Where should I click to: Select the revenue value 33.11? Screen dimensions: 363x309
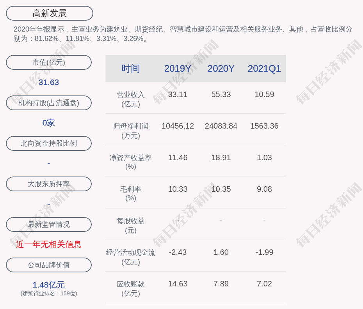click(x=178, y=94)
